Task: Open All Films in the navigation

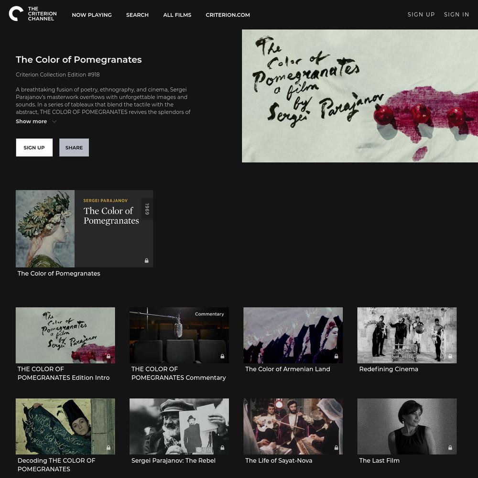Action: coord(177,15)
